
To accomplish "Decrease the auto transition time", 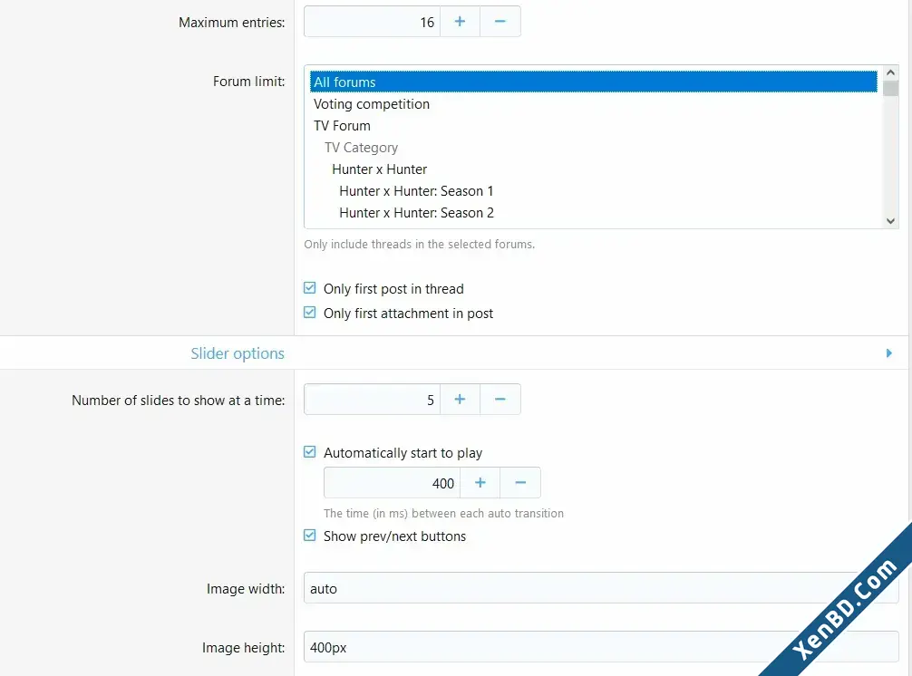I will [520, 482].
